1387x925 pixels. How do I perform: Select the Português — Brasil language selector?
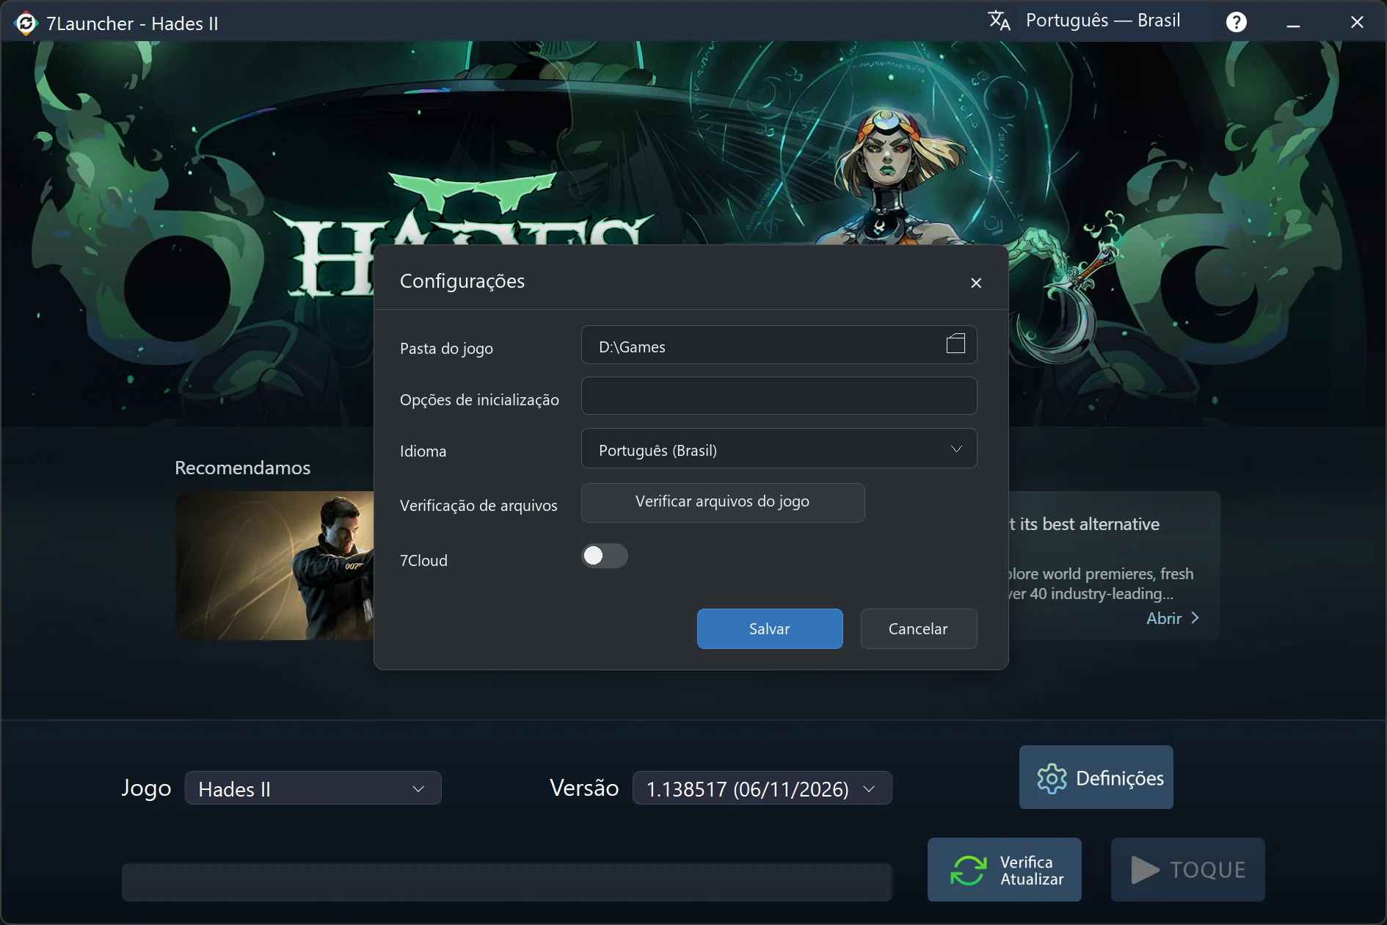(1102, 21)
